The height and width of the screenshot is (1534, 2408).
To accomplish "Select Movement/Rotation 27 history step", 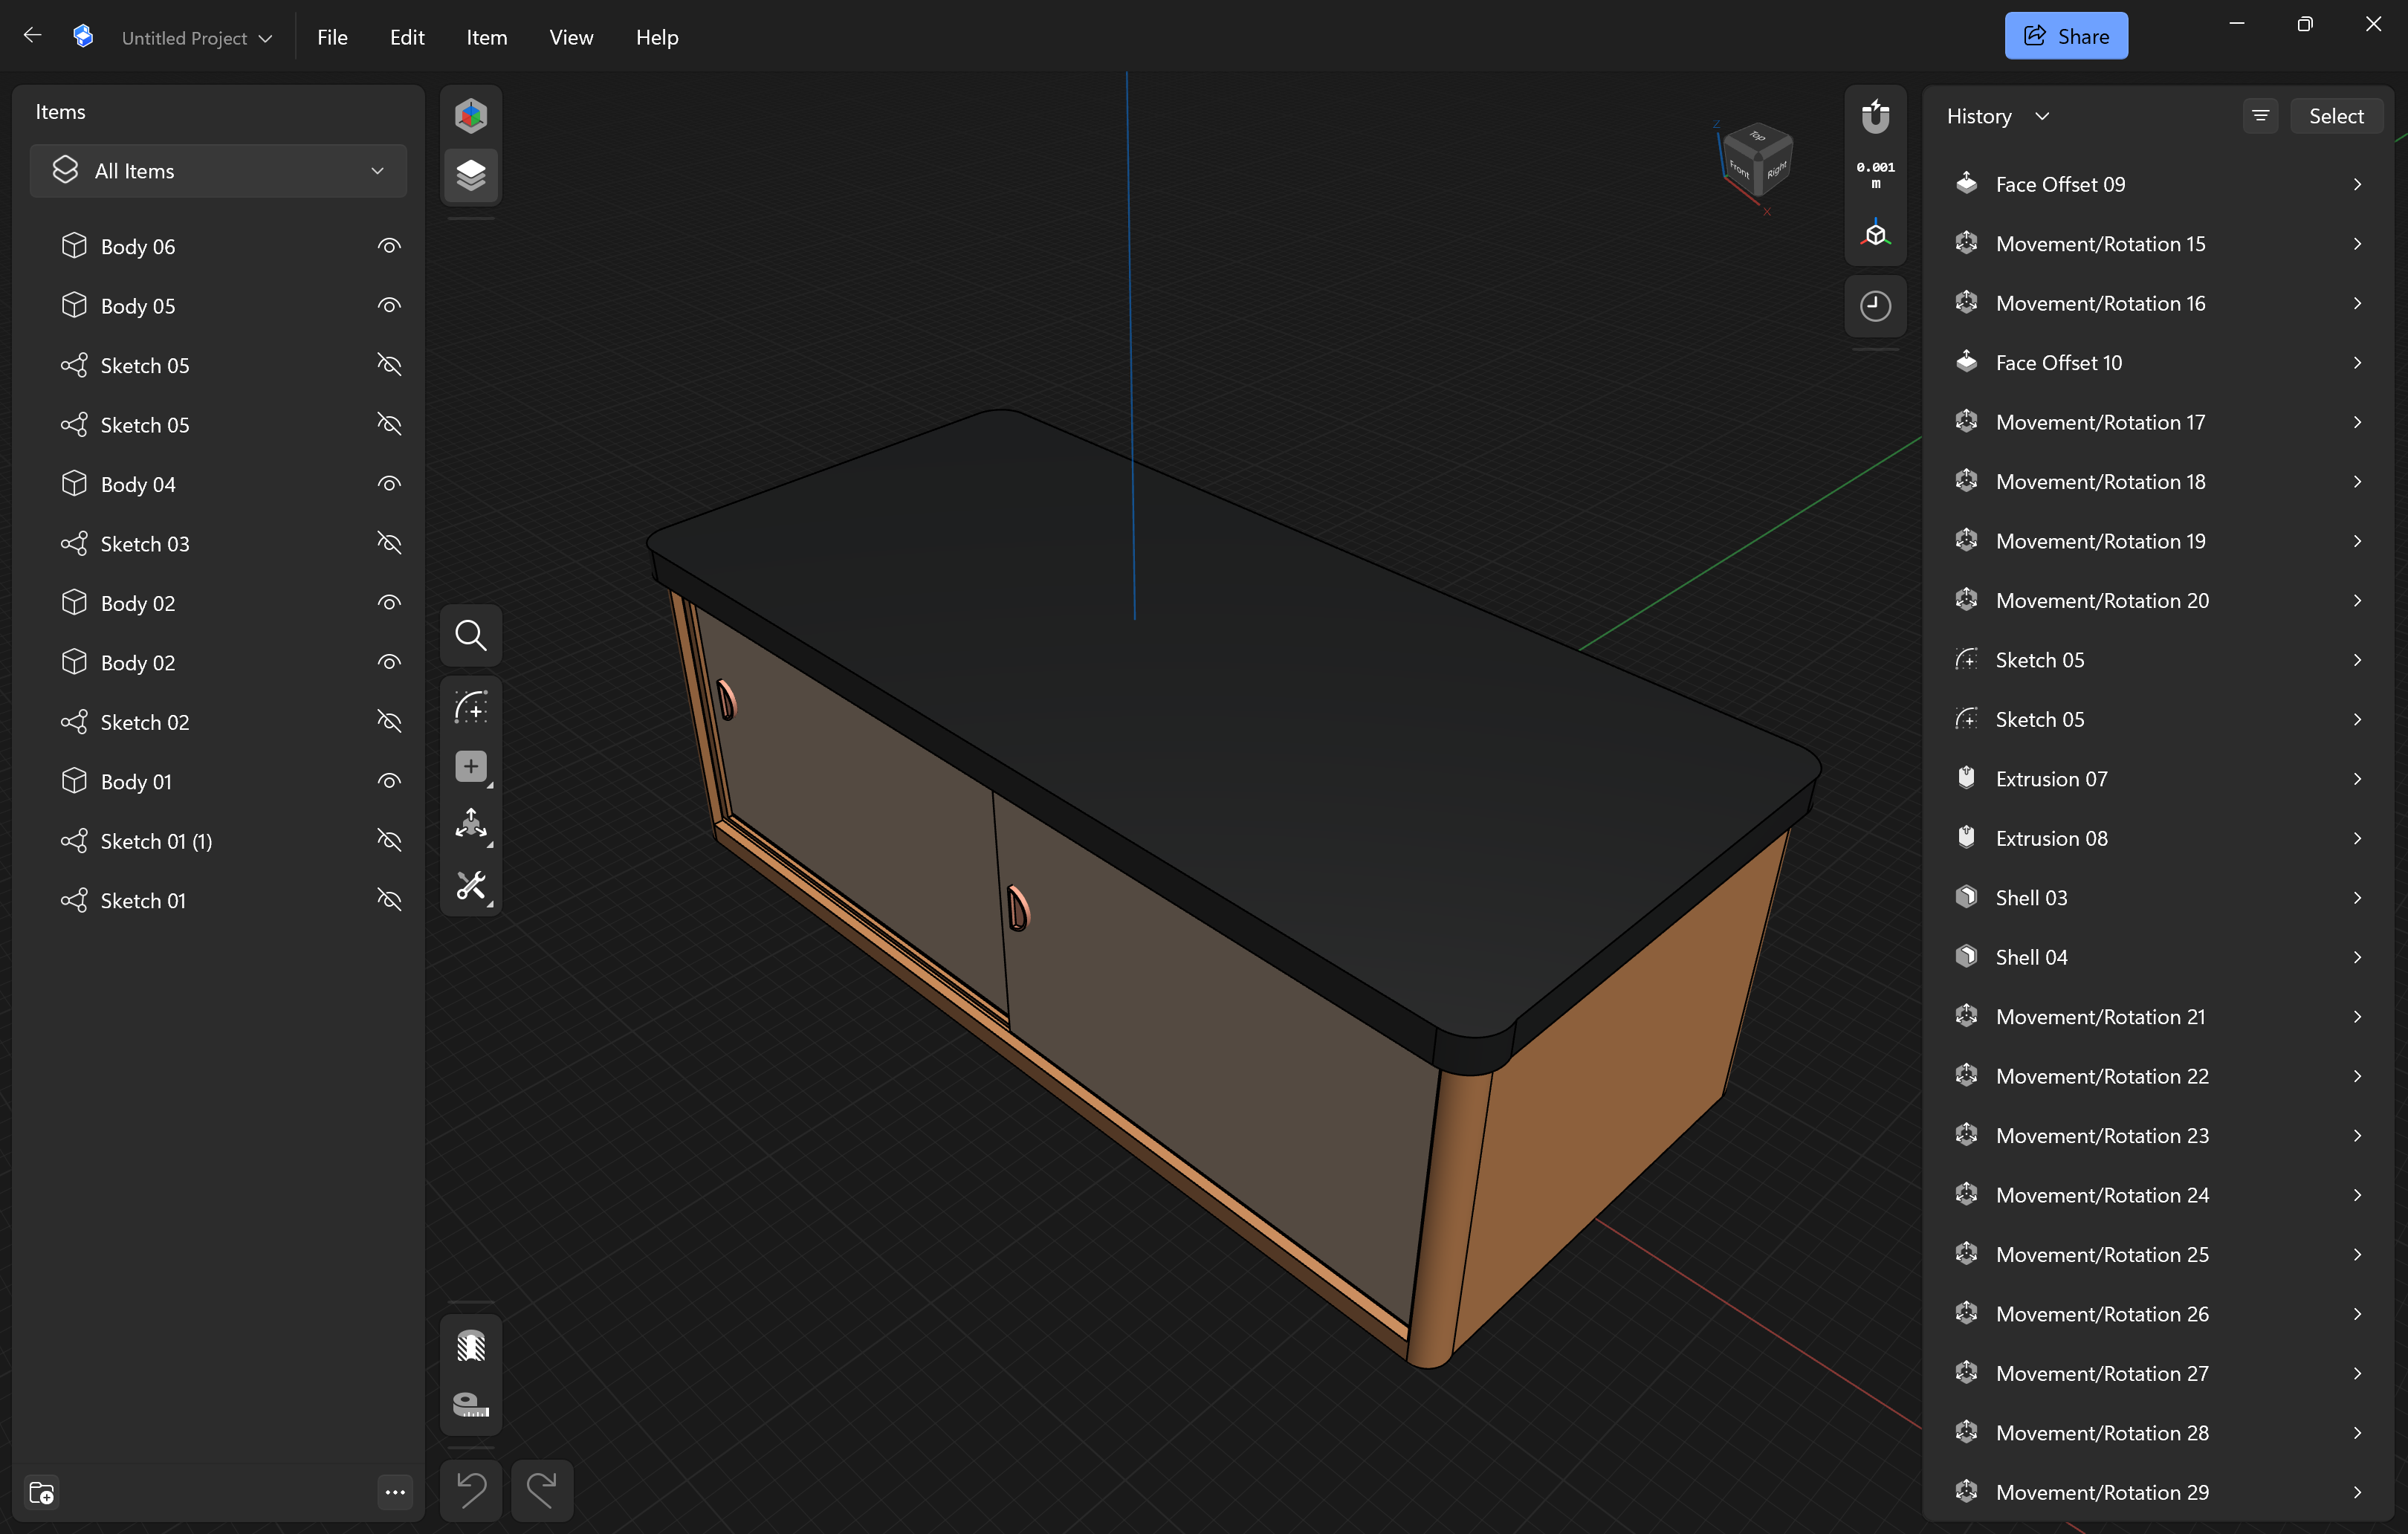I will (2158, 1373).
